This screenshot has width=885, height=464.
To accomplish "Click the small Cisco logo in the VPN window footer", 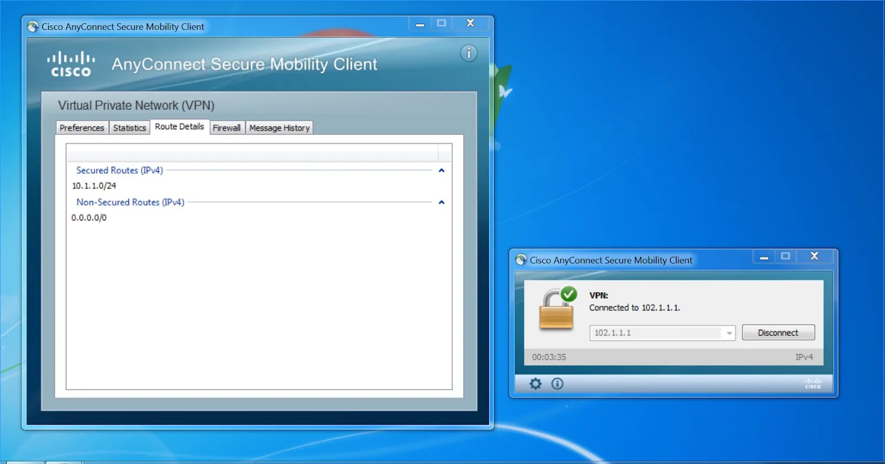I will (x=813, y=383).
